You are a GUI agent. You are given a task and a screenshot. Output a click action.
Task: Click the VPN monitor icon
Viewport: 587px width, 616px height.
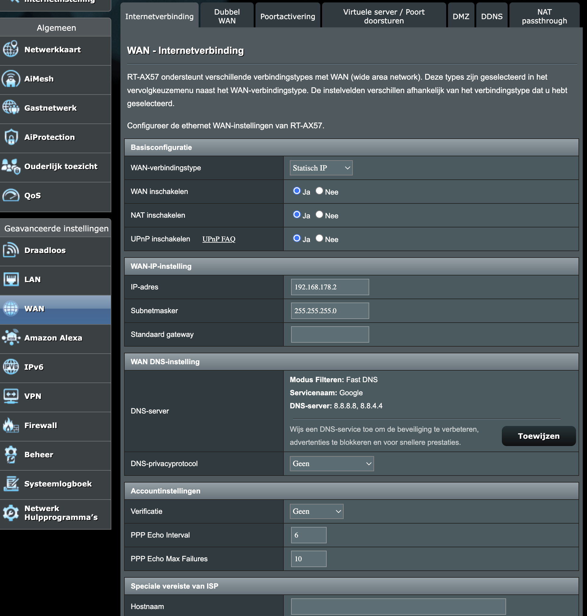(x=11, y=396)
